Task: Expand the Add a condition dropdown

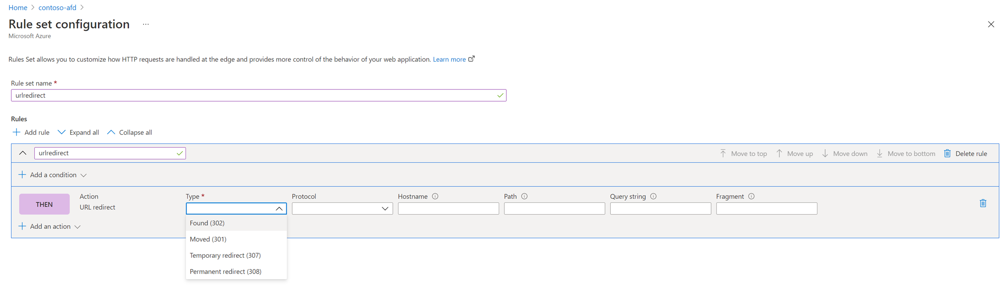Action: (53, 175)
